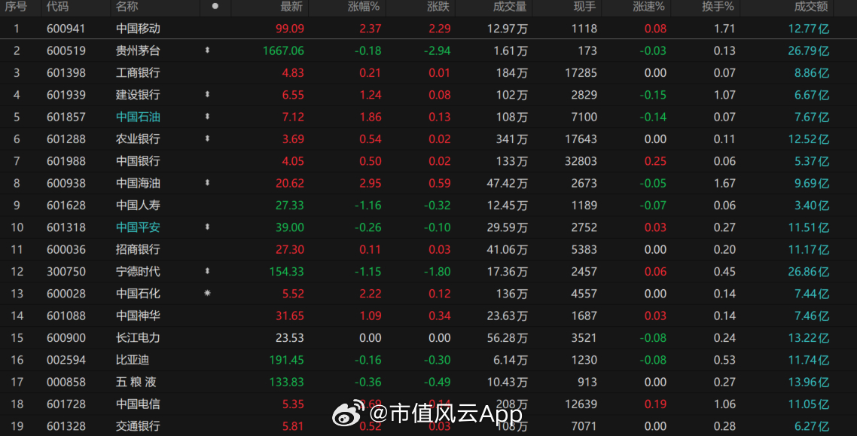Viewport: 857px width, 436px height.
Task: Sort by the 换手% column header
Action: 718,7
